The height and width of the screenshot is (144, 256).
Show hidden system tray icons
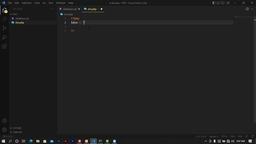tap(206, 141)
